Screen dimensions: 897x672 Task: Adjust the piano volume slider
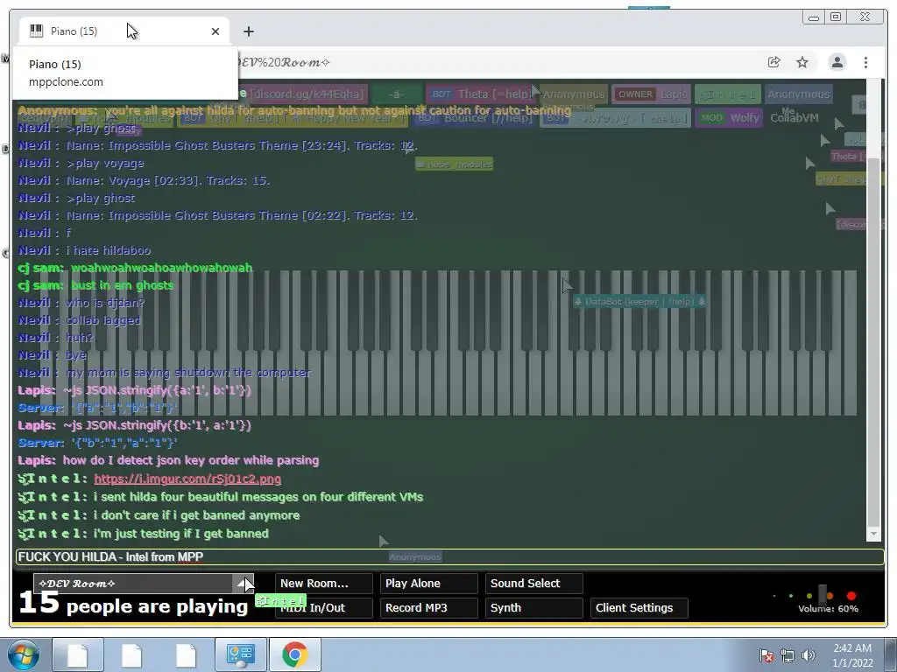tap(823, 595)
